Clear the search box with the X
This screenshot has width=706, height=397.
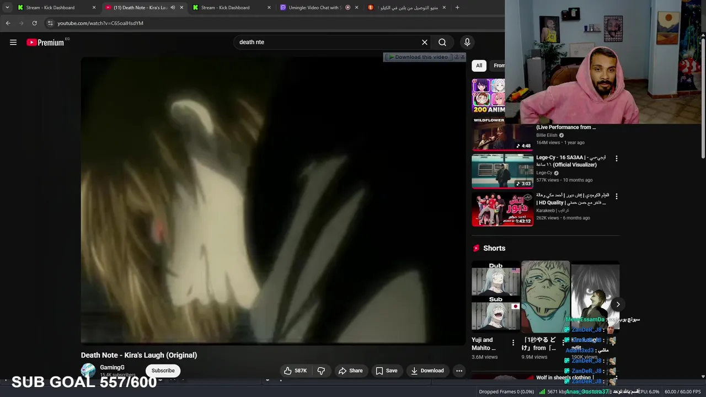click(x=425, y=42)
